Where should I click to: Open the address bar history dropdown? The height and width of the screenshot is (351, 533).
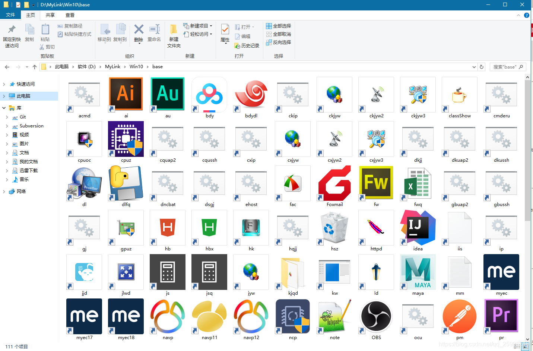tap(474, 67)
